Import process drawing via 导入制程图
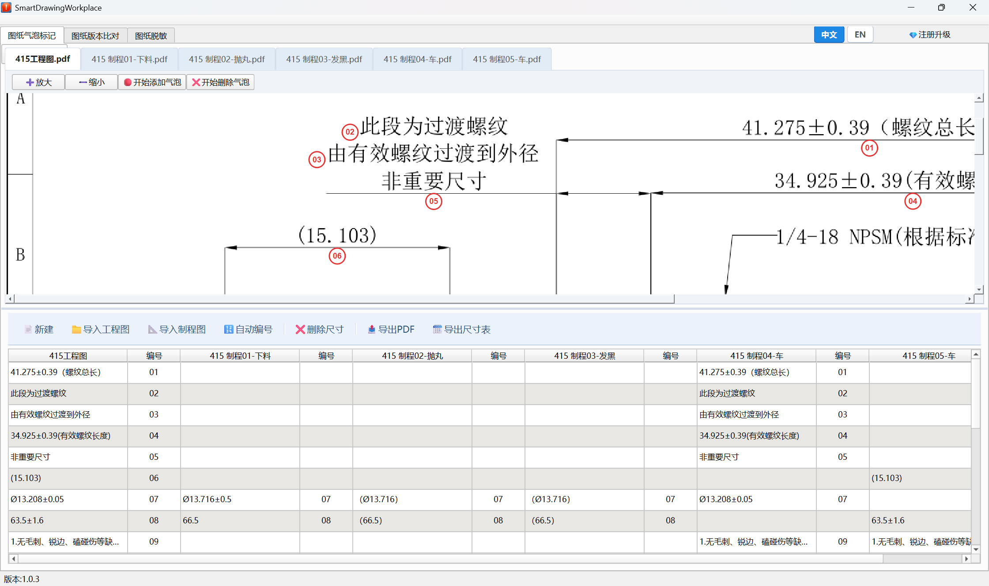Viewport: 989px width, 586px height. click(177, 329)
